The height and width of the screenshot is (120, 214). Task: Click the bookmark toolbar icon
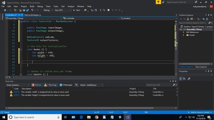[108, 10]
